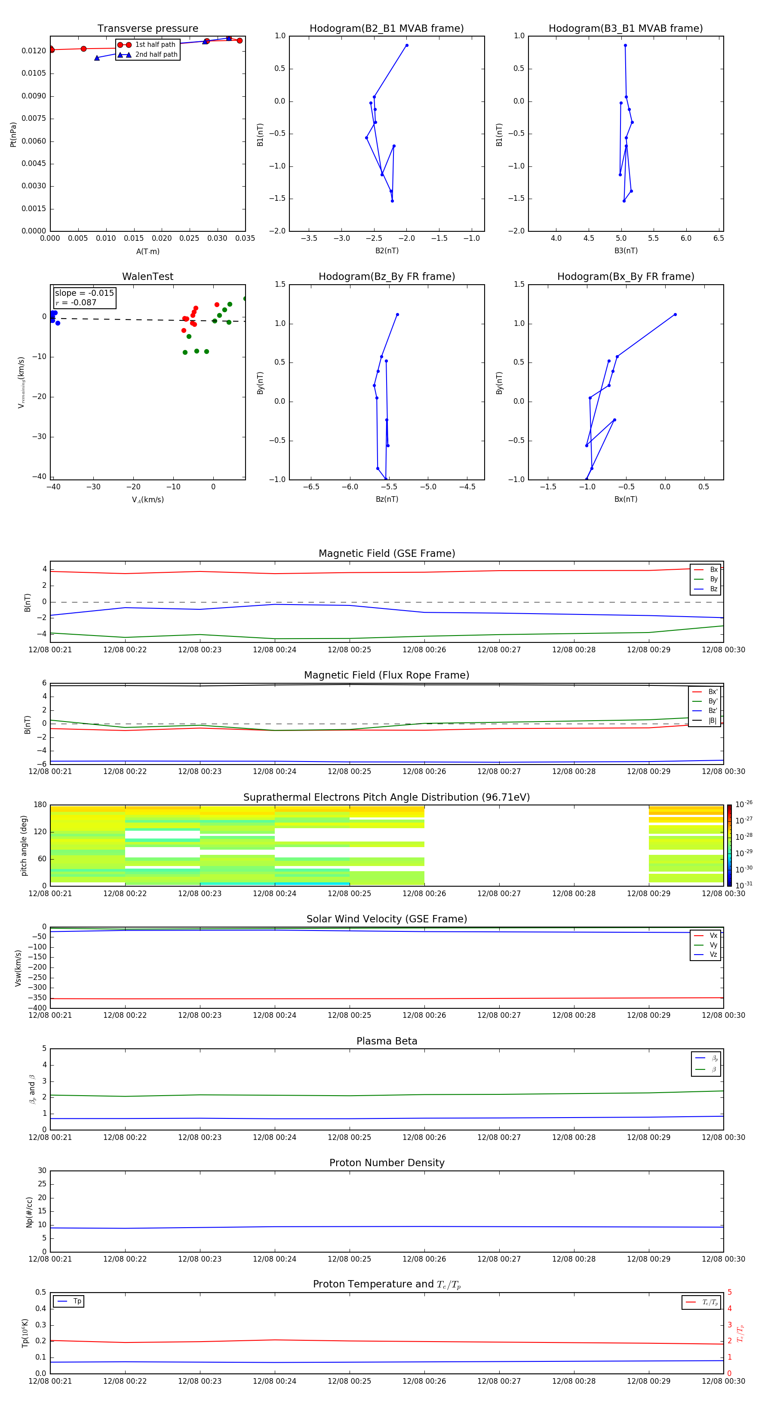Click the 'slope = -0.015' annotation
This screenshot has width=774, height=1419.
(x=84, y=293)
